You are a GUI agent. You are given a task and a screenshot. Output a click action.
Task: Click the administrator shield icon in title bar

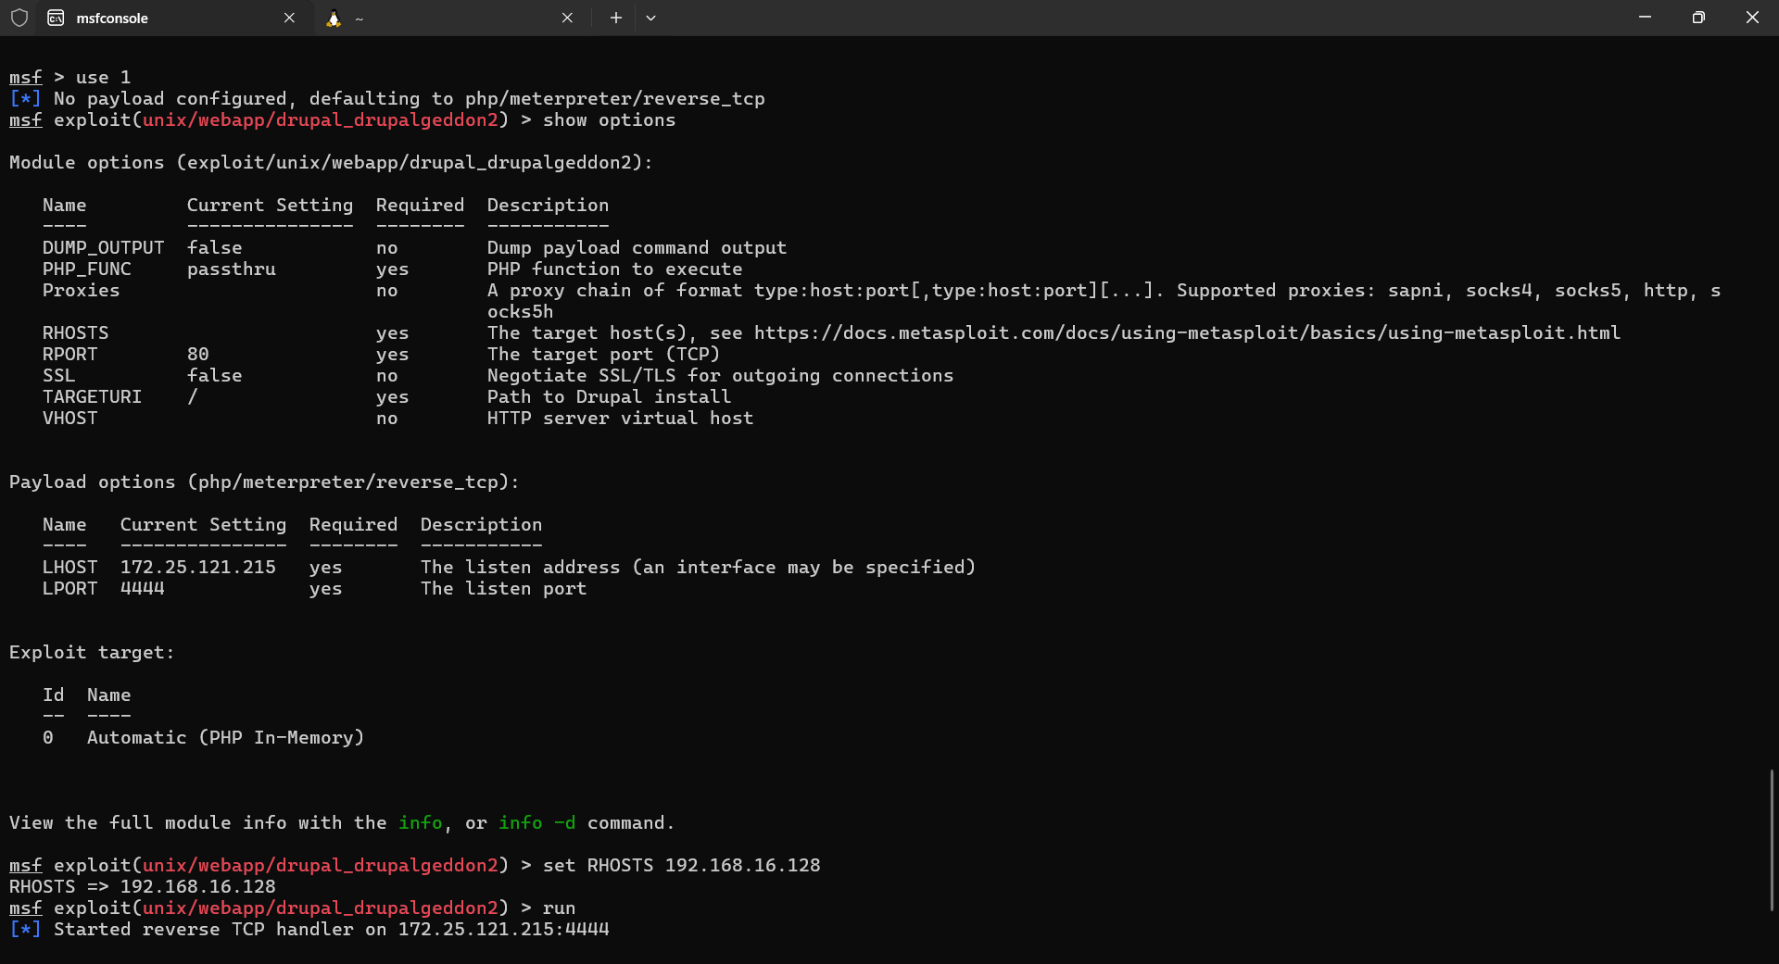pos(19,18)
